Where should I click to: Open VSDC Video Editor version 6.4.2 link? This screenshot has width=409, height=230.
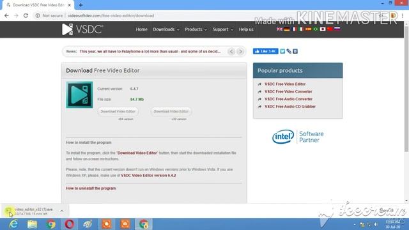tap(148, 176)
